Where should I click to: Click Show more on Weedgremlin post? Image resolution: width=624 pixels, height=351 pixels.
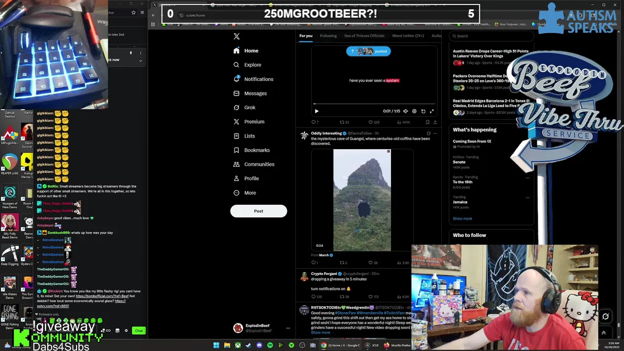[320, 332]
